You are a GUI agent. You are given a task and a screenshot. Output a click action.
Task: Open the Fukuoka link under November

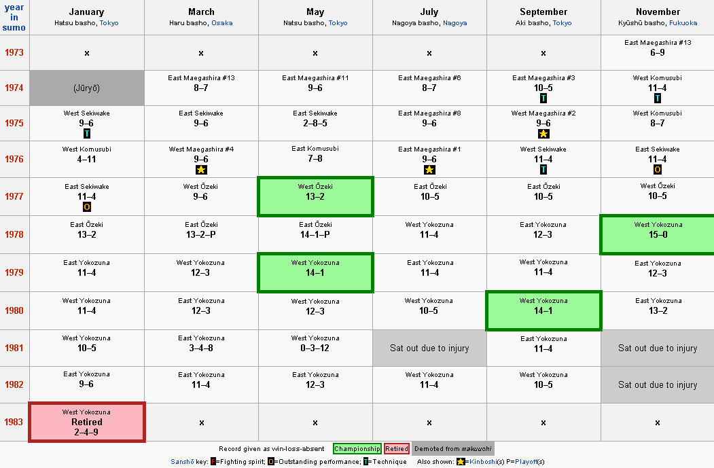pyautogui.click(x=683, y=23)
